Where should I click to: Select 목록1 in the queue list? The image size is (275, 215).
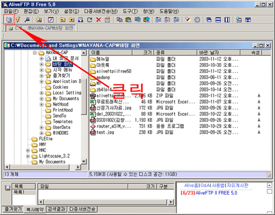point(19,192)
